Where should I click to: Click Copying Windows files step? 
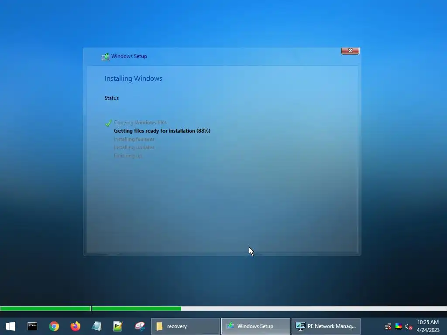[140, 123]
